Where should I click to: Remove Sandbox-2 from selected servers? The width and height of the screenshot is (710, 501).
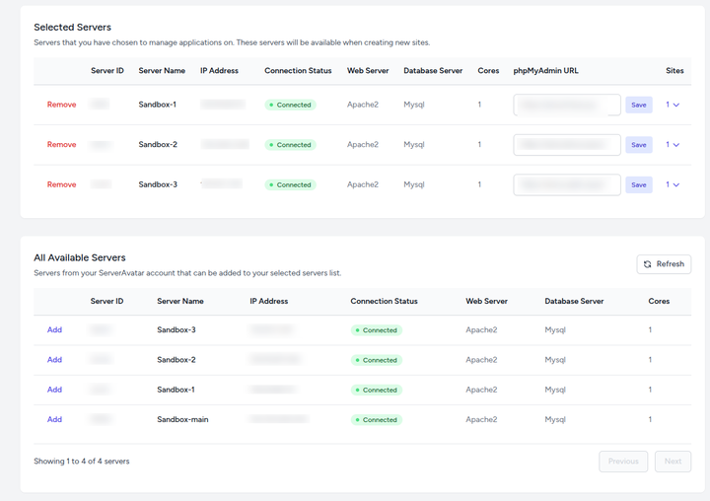pyautogui.click(x=61, y=145)
